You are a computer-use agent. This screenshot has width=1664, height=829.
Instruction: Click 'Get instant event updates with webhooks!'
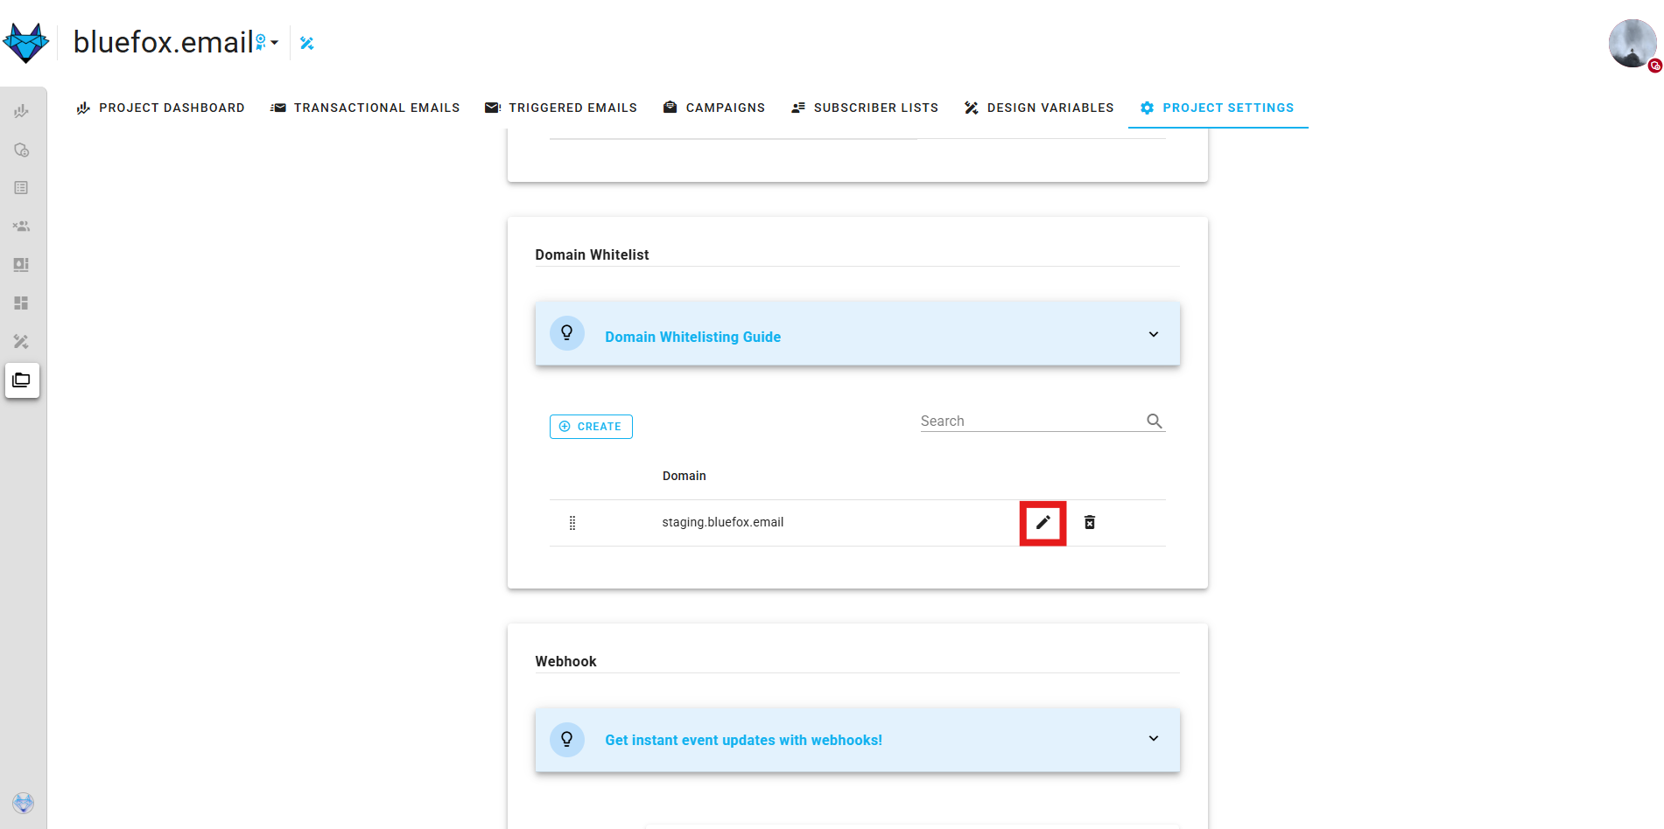coord(744,740)
